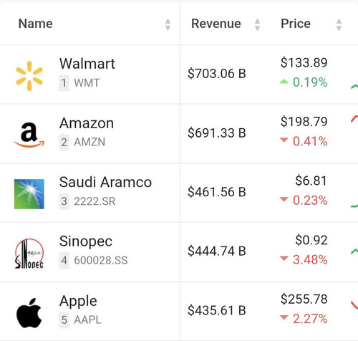This screenshot has height=341, width=358.
Task: Sort table by the Name sort arrows
Action: coord(168,24)
